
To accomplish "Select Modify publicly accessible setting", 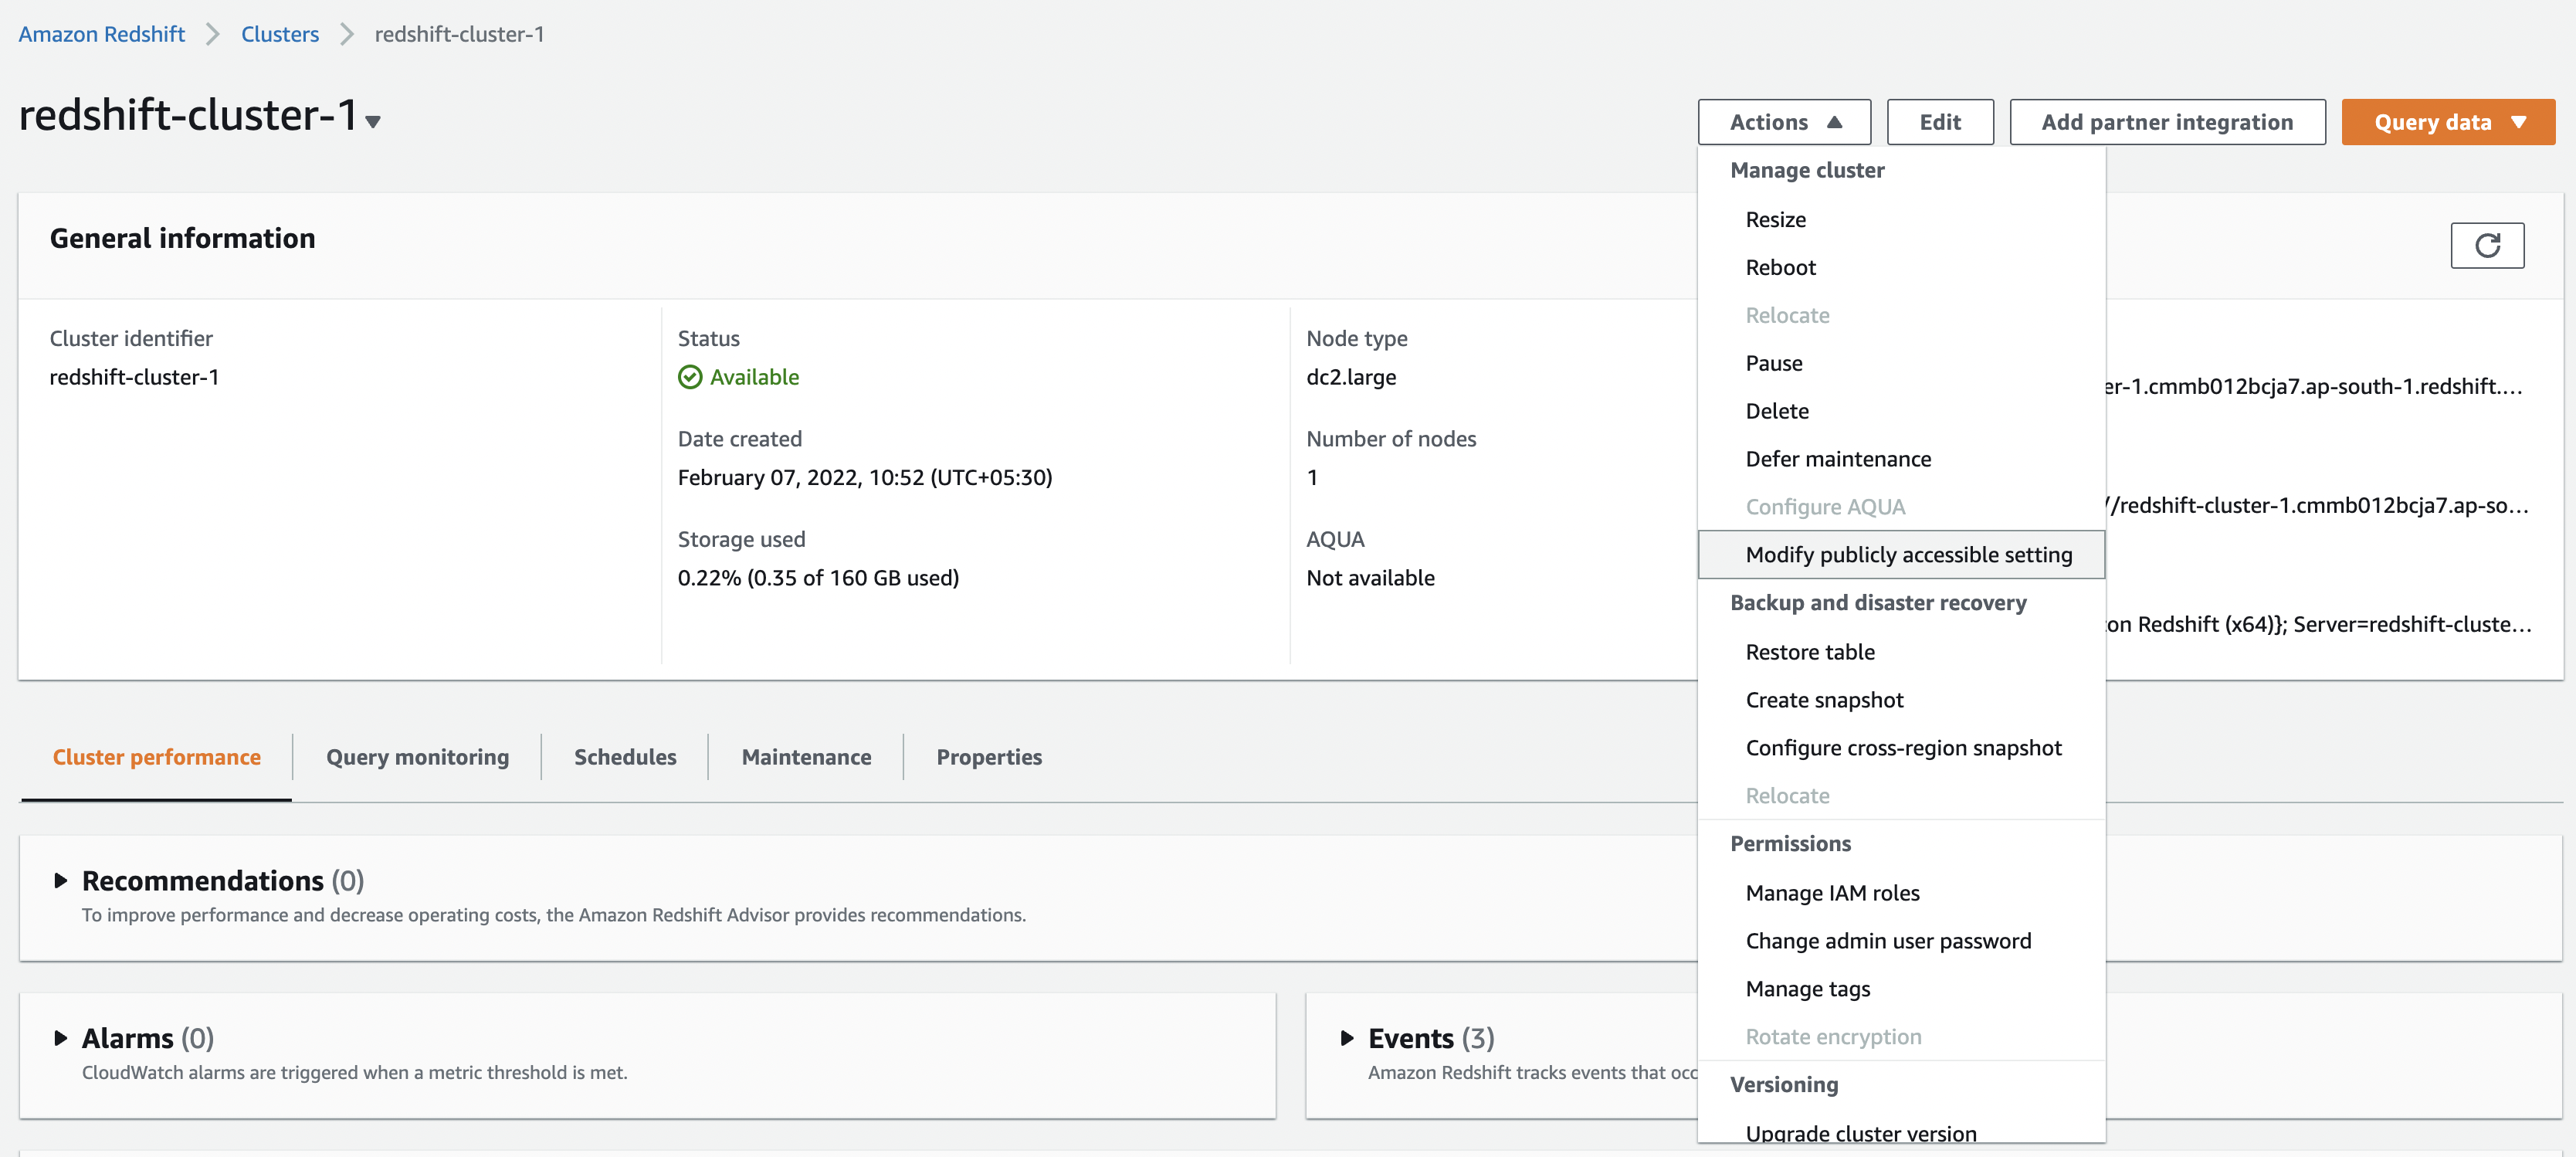I will pos(1907,554).
